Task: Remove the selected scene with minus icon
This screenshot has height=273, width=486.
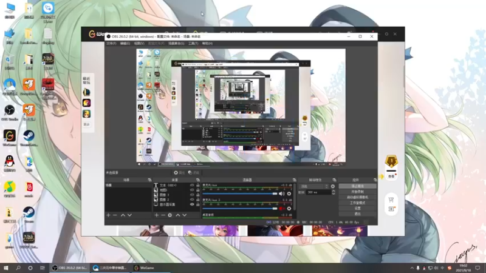Action: (115, 215)
